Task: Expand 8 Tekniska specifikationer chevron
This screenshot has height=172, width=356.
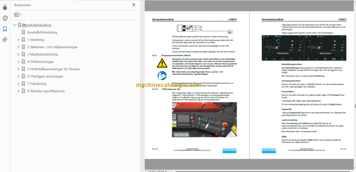Action: [19, 91]
